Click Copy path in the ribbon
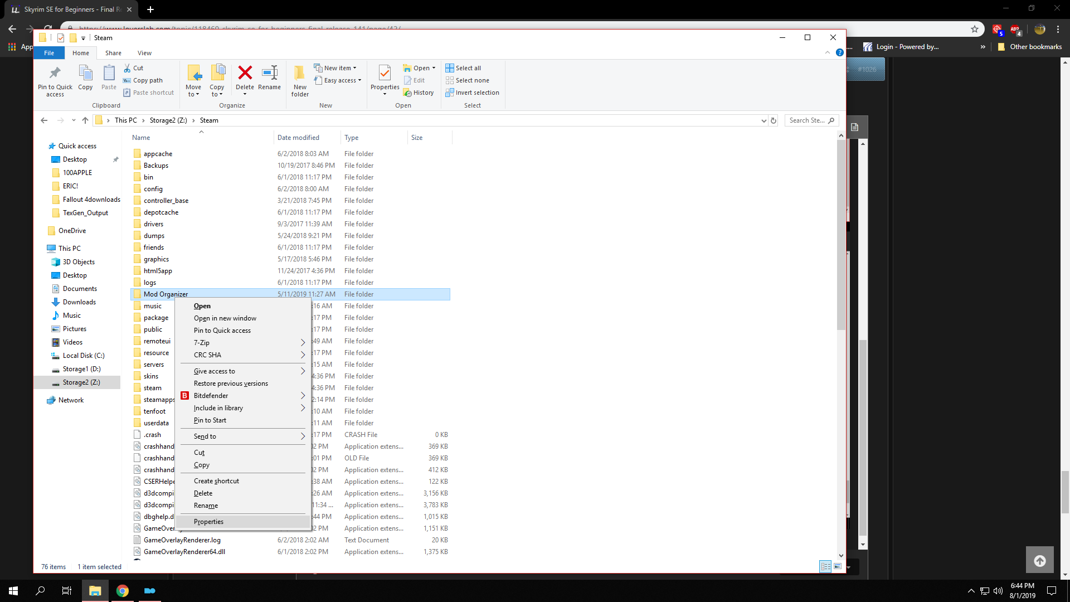 click(143, 80)
